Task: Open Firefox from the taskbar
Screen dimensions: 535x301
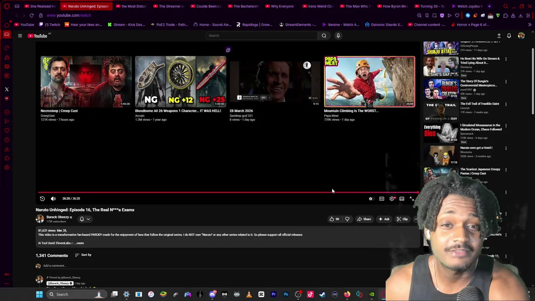Action: coord(347,294)
